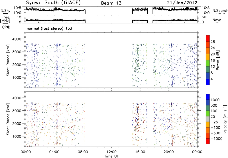The height and width of the screenshot is (158, 228).
Task: Select the 'Beam 13' label
Action: [x=111, y=3]
